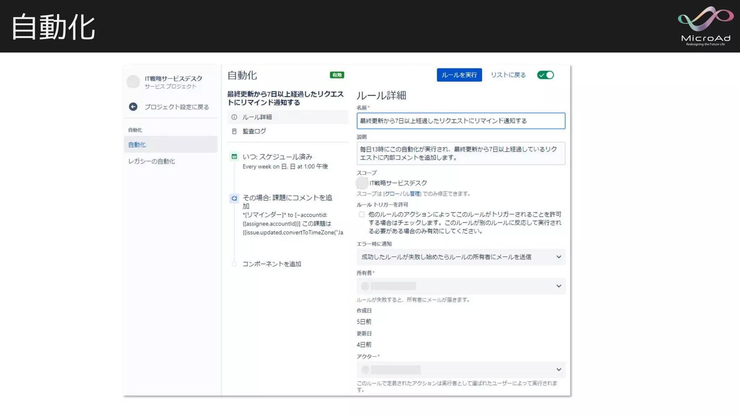740x416 pixels.
Task: Click the リストに戻る link
Action: 508,75
